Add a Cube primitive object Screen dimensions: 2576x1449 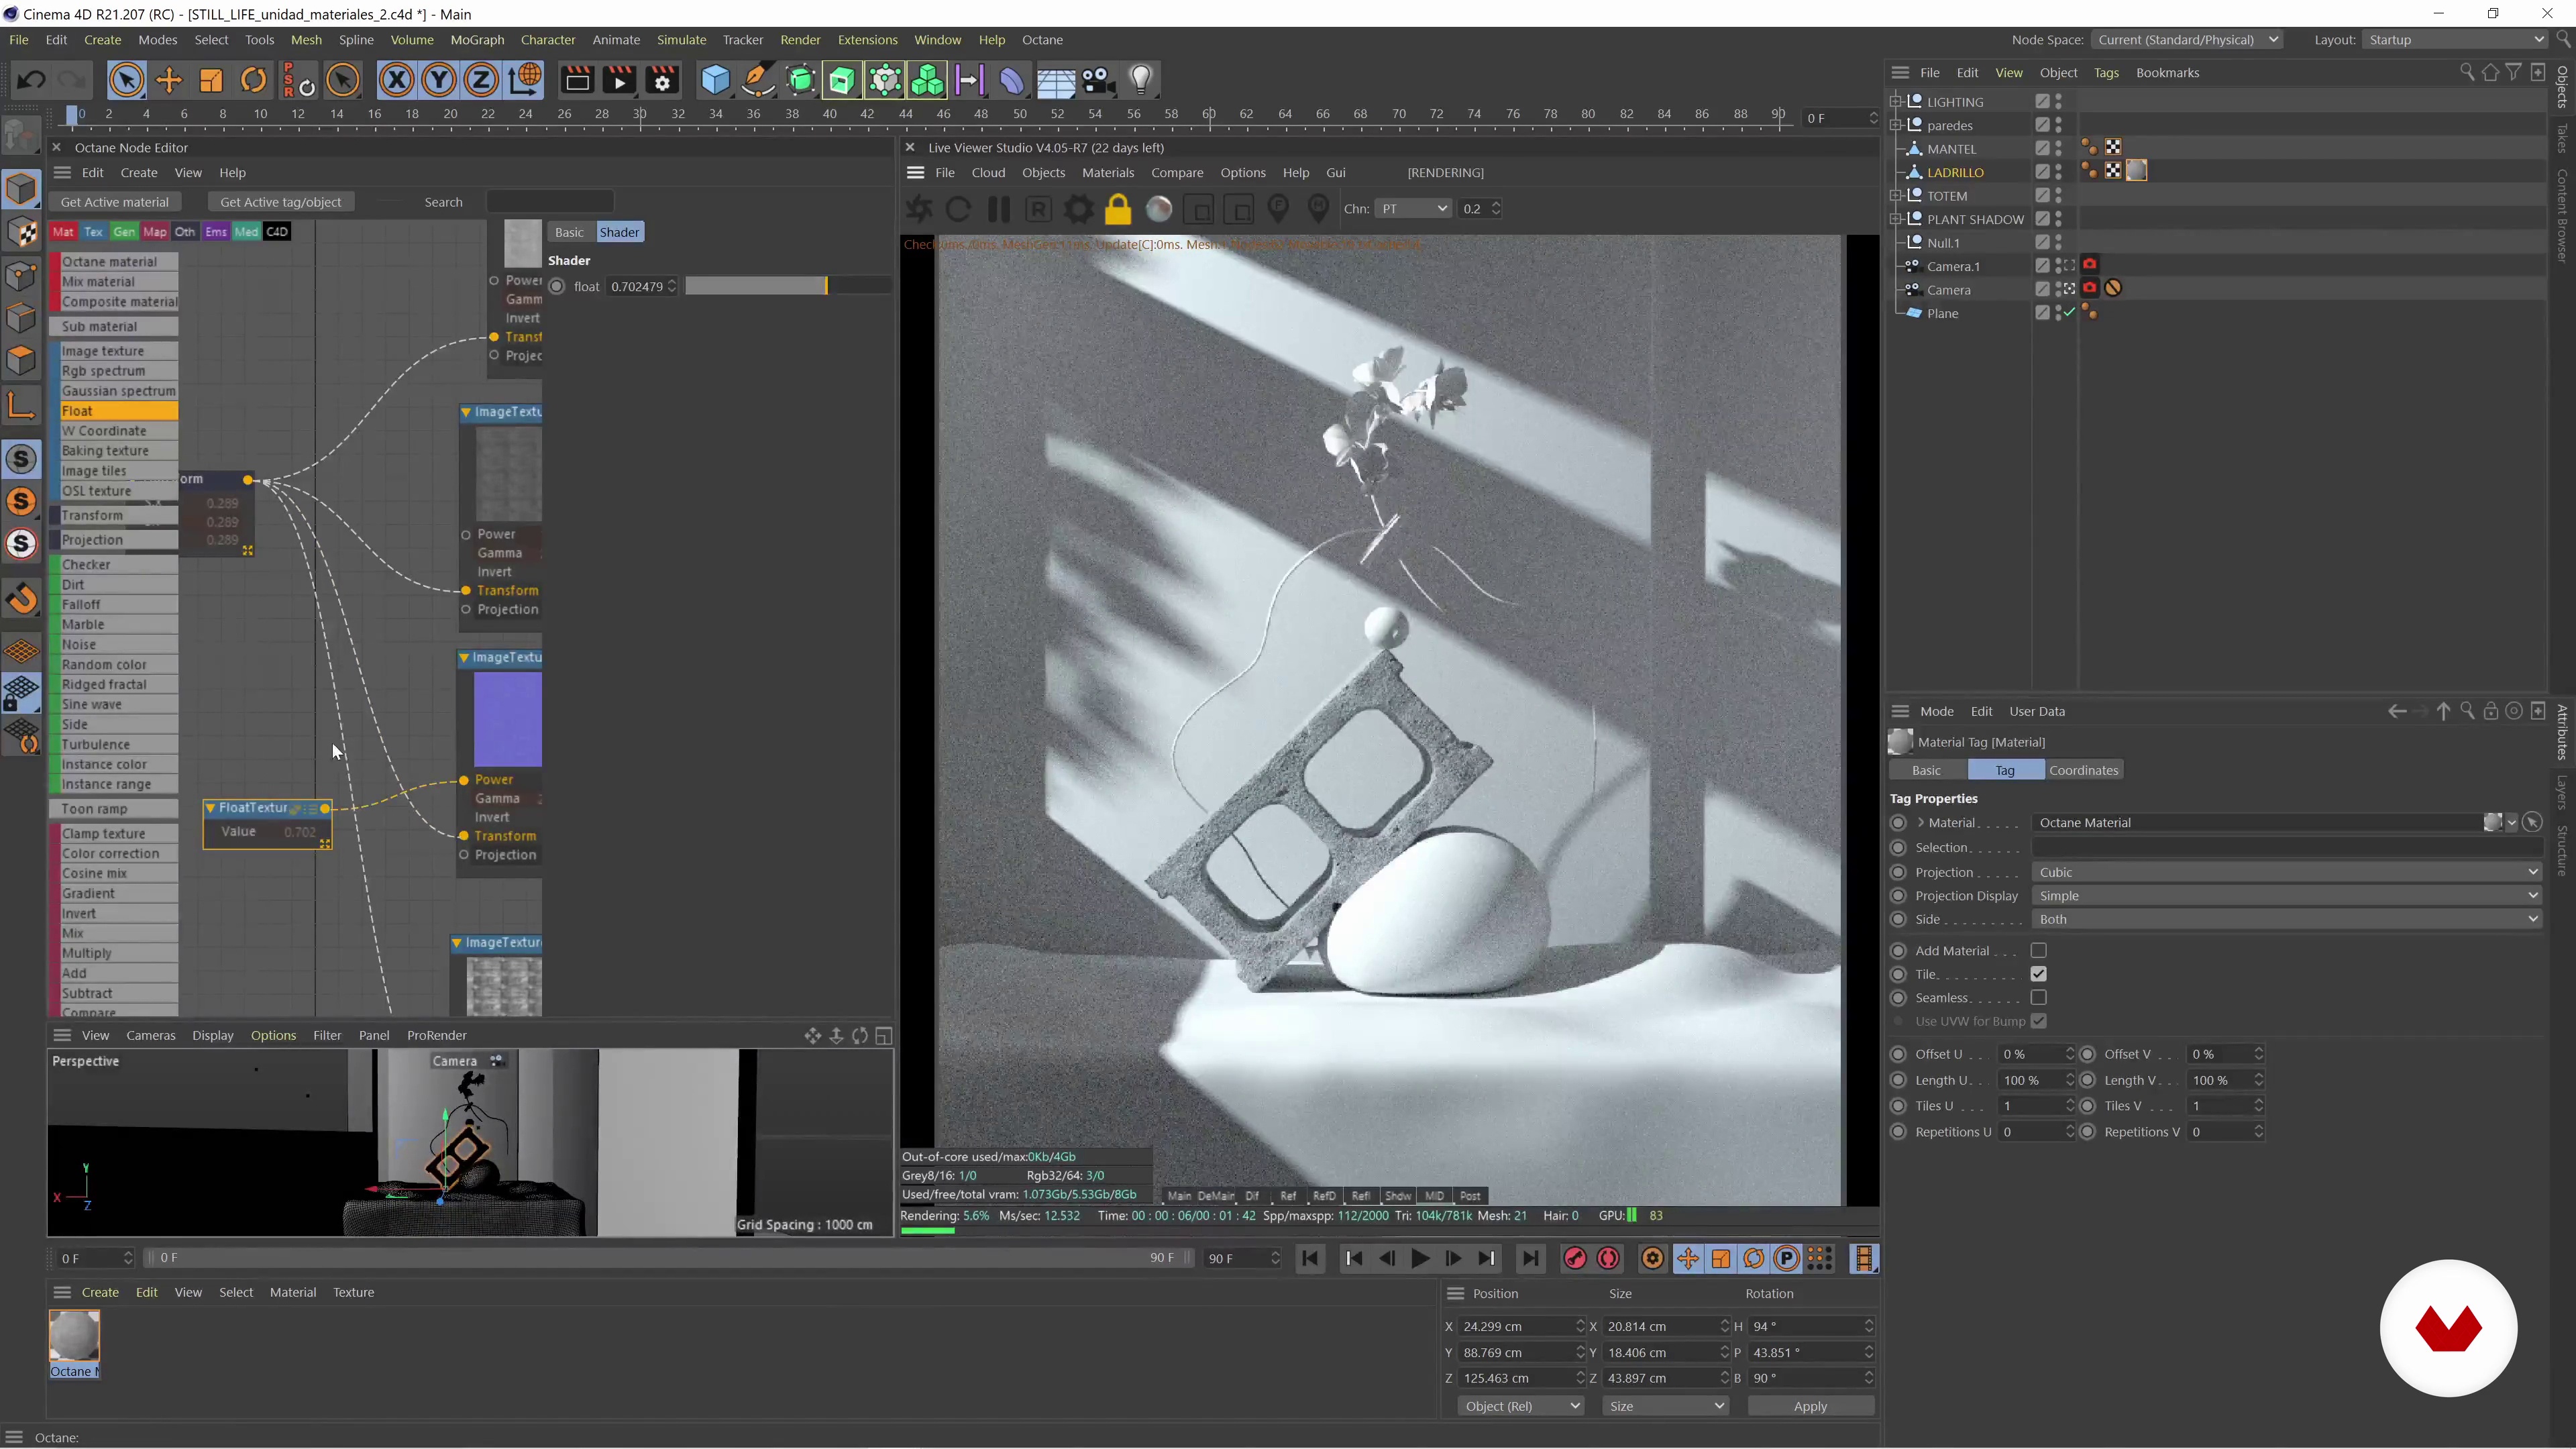tap(715, 80)
